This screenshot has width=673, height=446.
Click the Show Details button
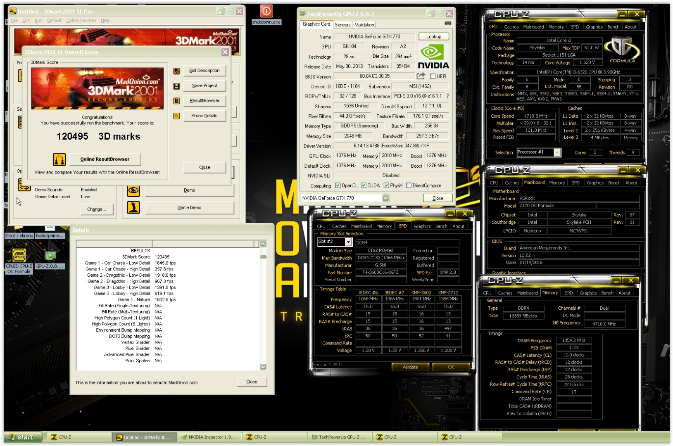pyautogui.click(x=205, y=116)
